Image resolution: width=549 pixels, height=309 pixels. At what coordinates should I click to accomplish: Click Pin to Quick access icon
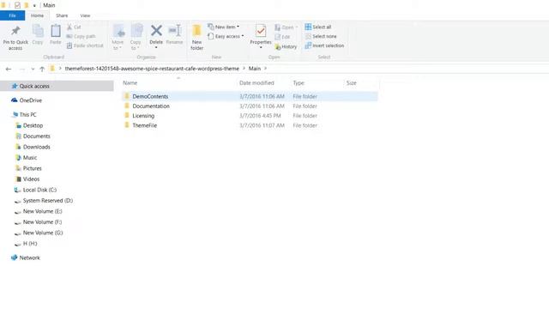click(15, 31)
